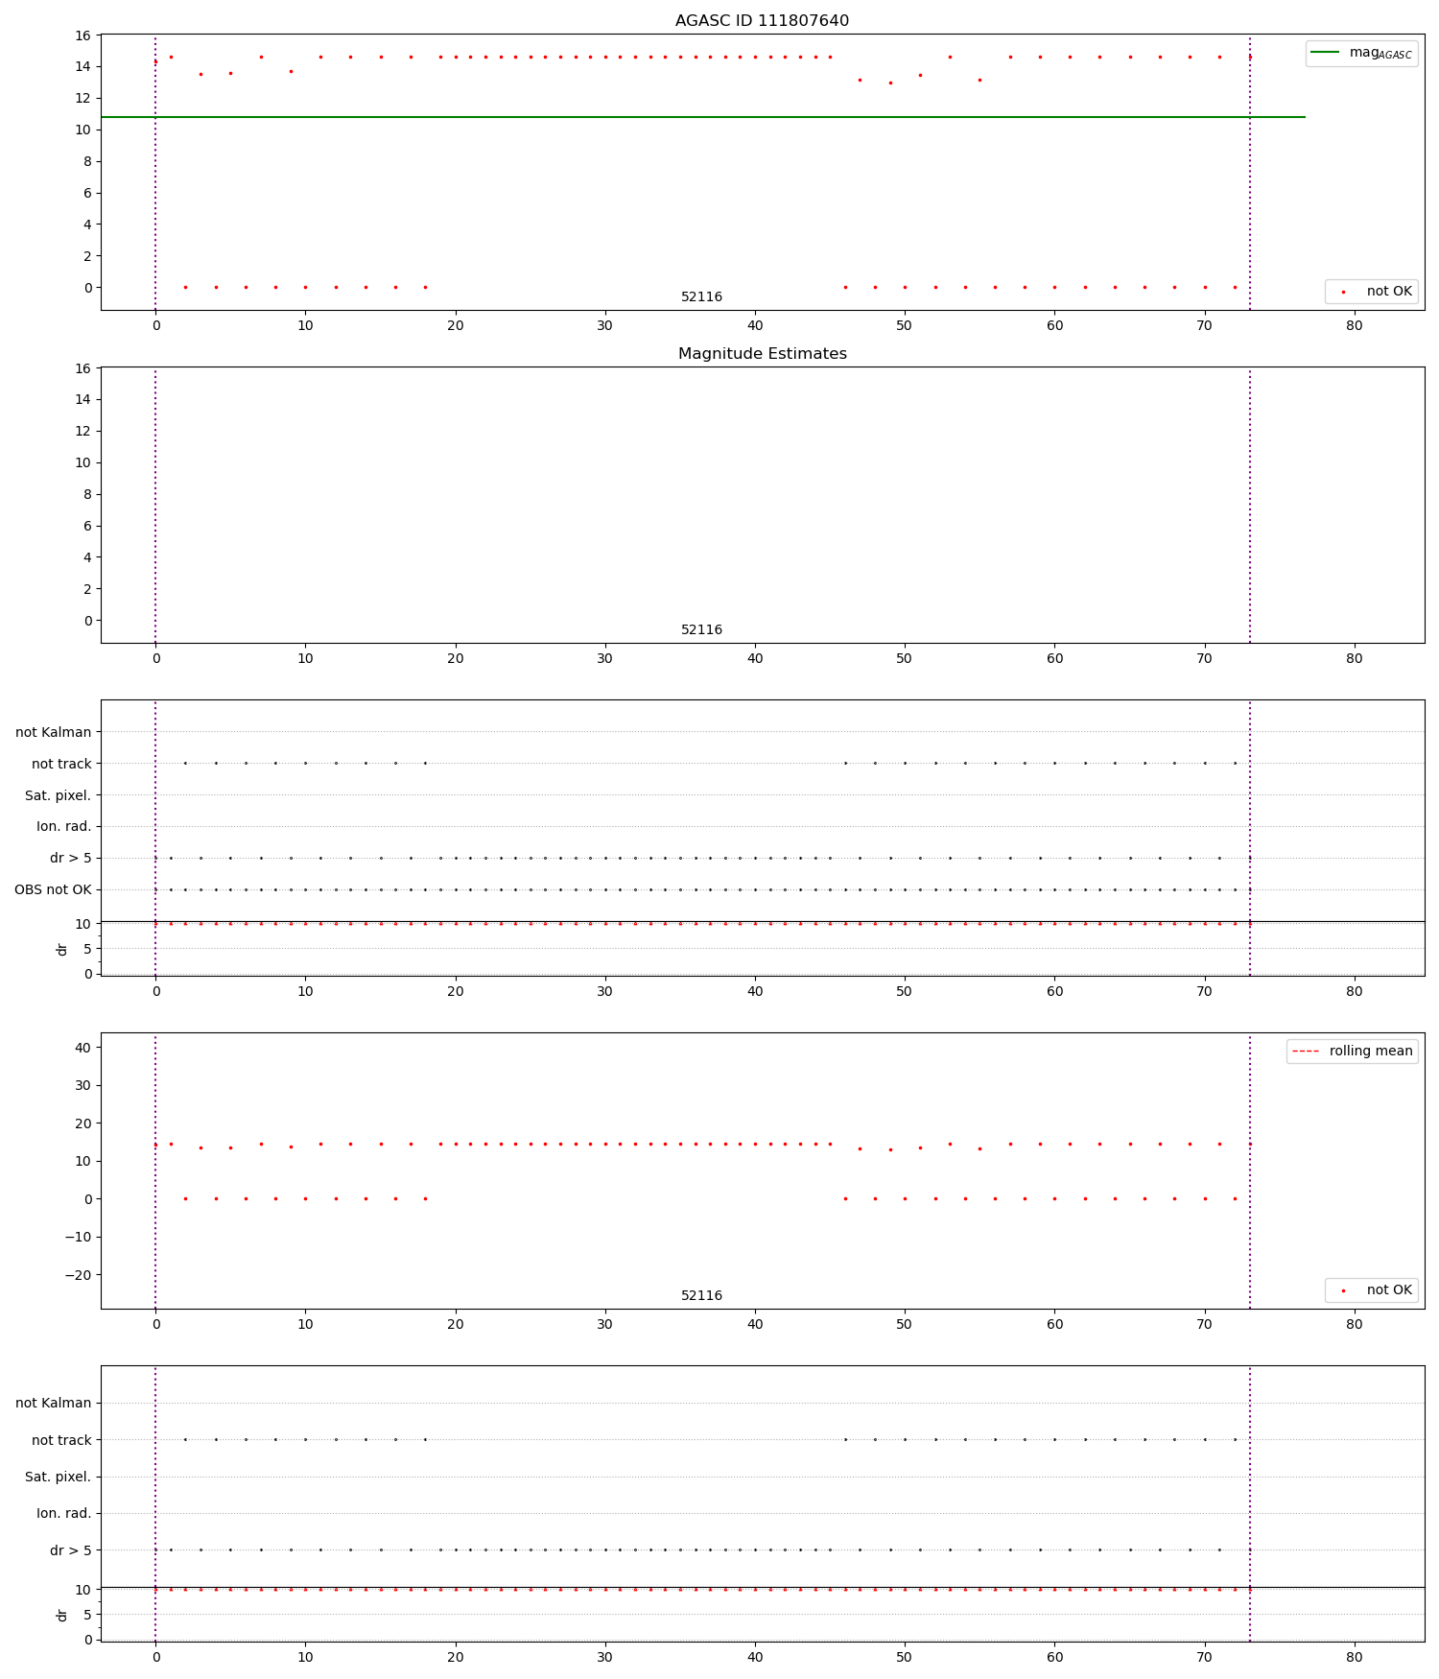Click the '16' y-tick in the top plot
Screen dimensions: 1439x1679
(x=83, y=35)
